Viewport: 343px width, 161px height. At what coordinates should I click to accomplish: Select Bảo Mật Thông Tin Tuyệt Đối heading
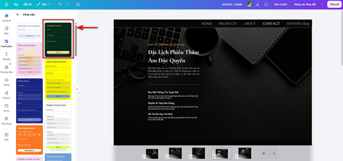click(163, 92)
